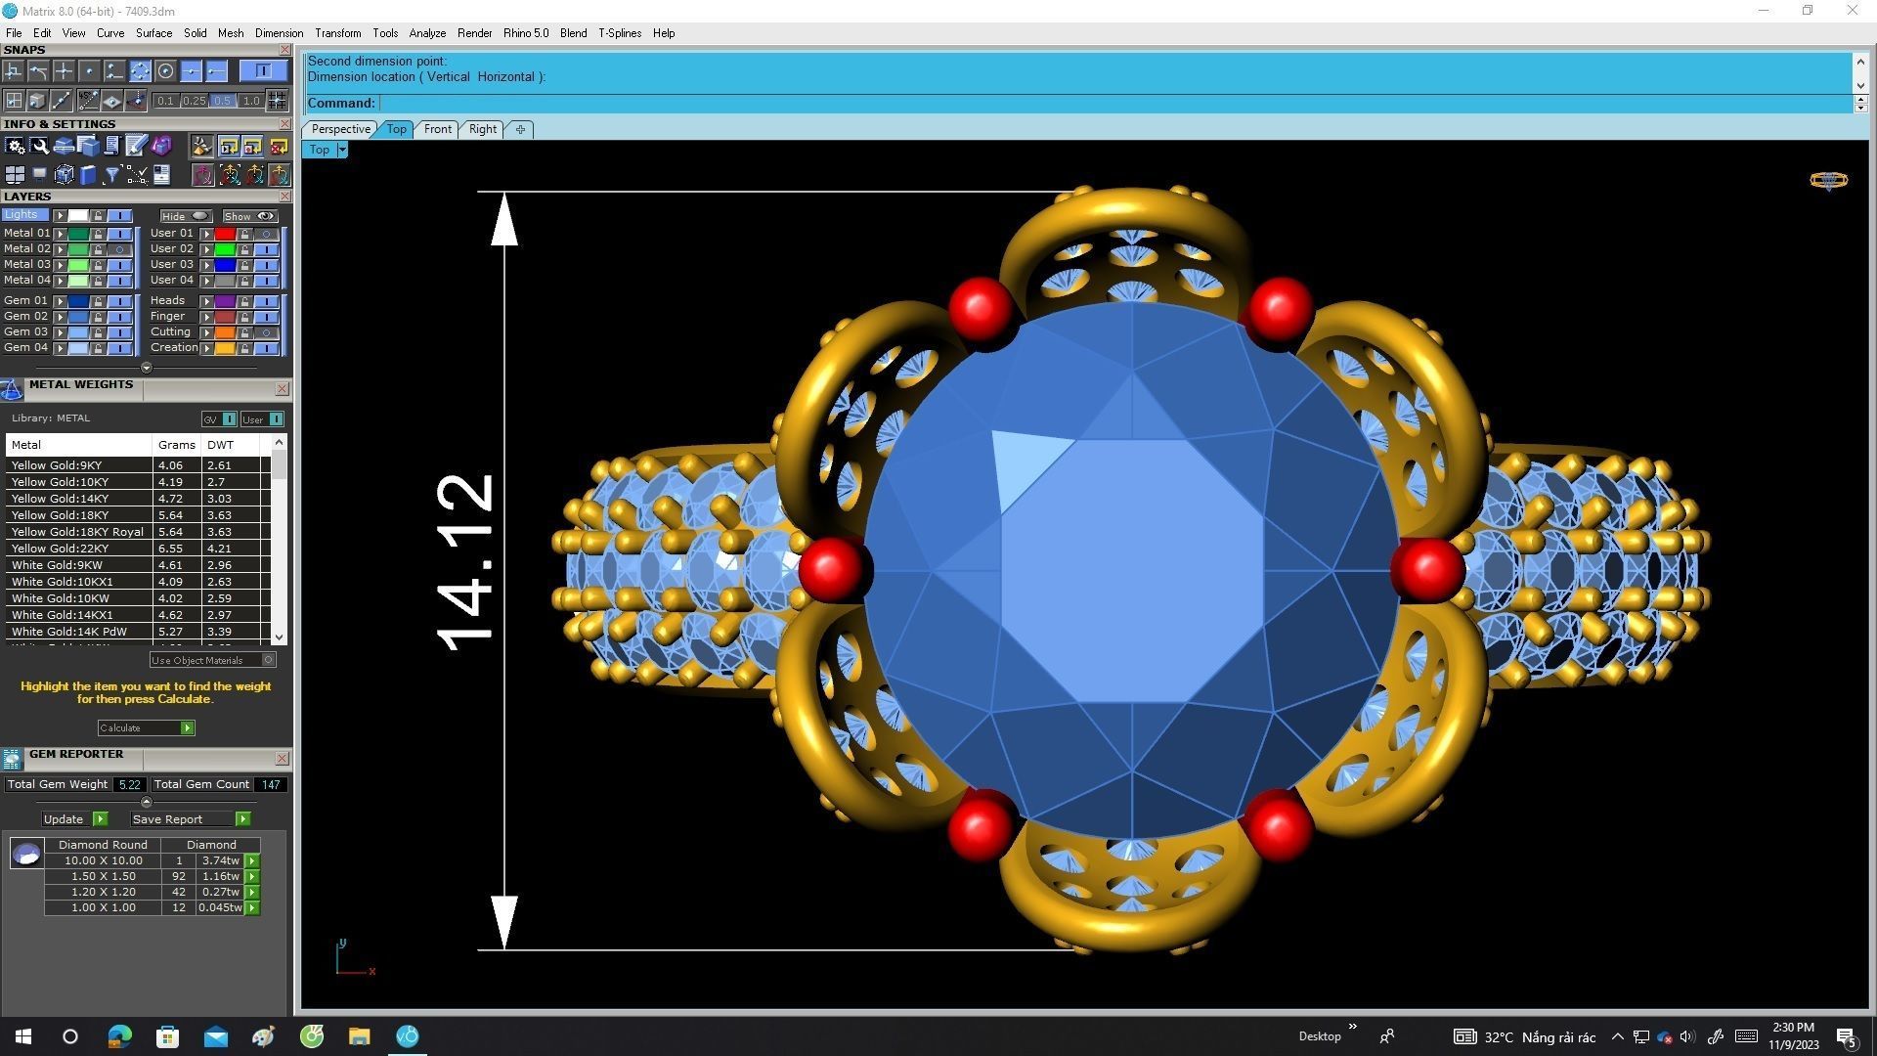Turn on the User 01 layer

tap(265, 234)
